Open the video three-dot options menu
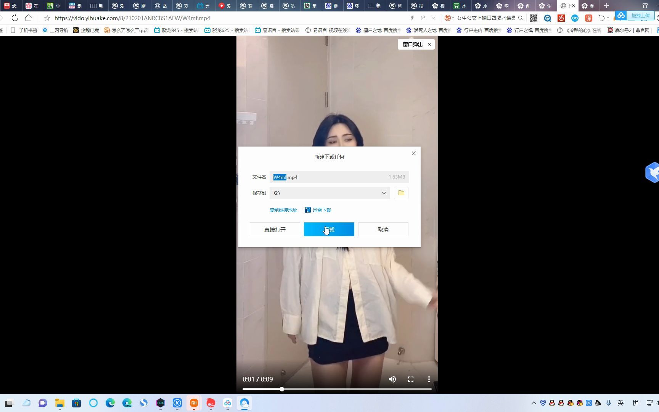 [429, 379]
